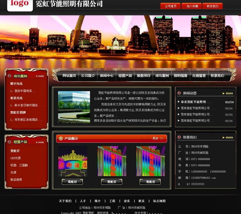The image size is (241, 214).
Task: Go to 网站首页 in navigation bar
Action: [69, 76]
